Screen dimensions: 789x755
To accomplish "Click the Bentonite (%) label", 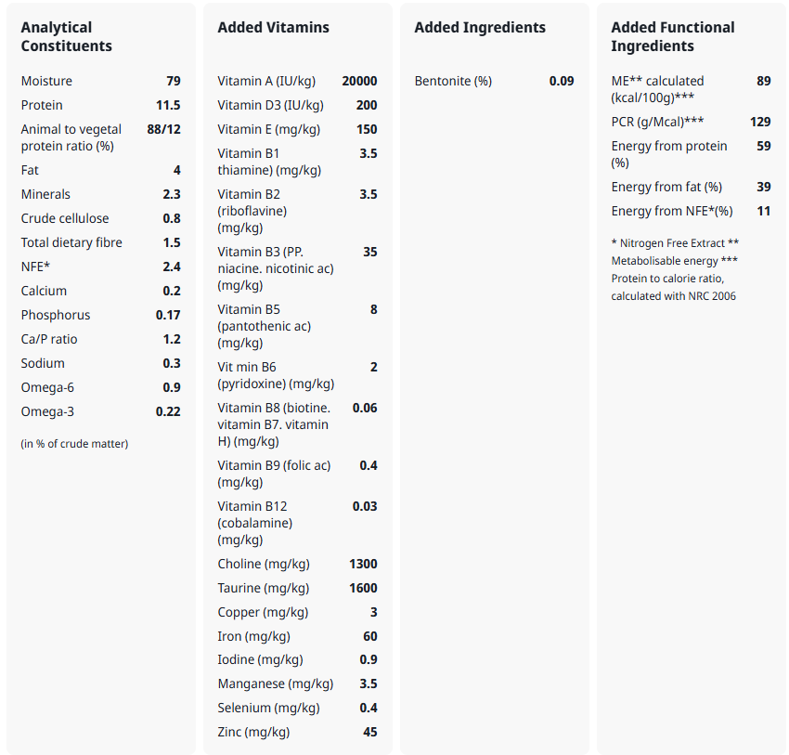I will coord(453,82).
